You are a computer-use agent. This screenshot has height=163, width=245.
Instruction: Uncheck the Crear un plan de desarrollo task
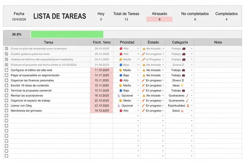(x=6, y=49)
